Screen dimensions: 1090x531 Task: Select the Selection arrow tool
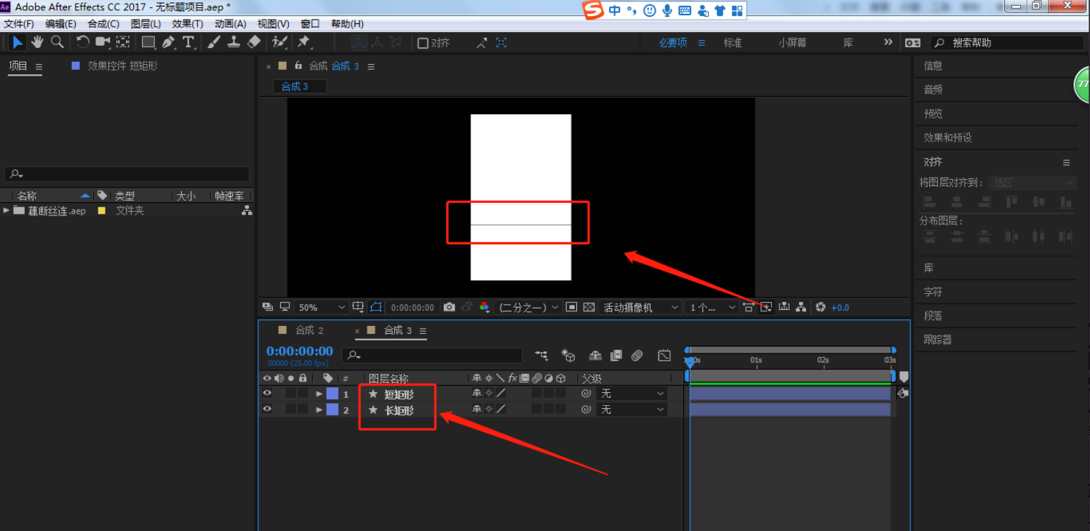point(17,42)
